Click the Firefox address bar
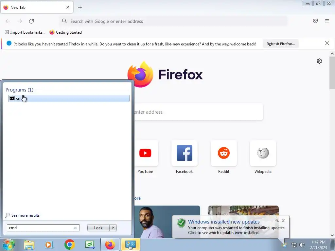Viewport: 335px width, 251px height. pos(173,21)
